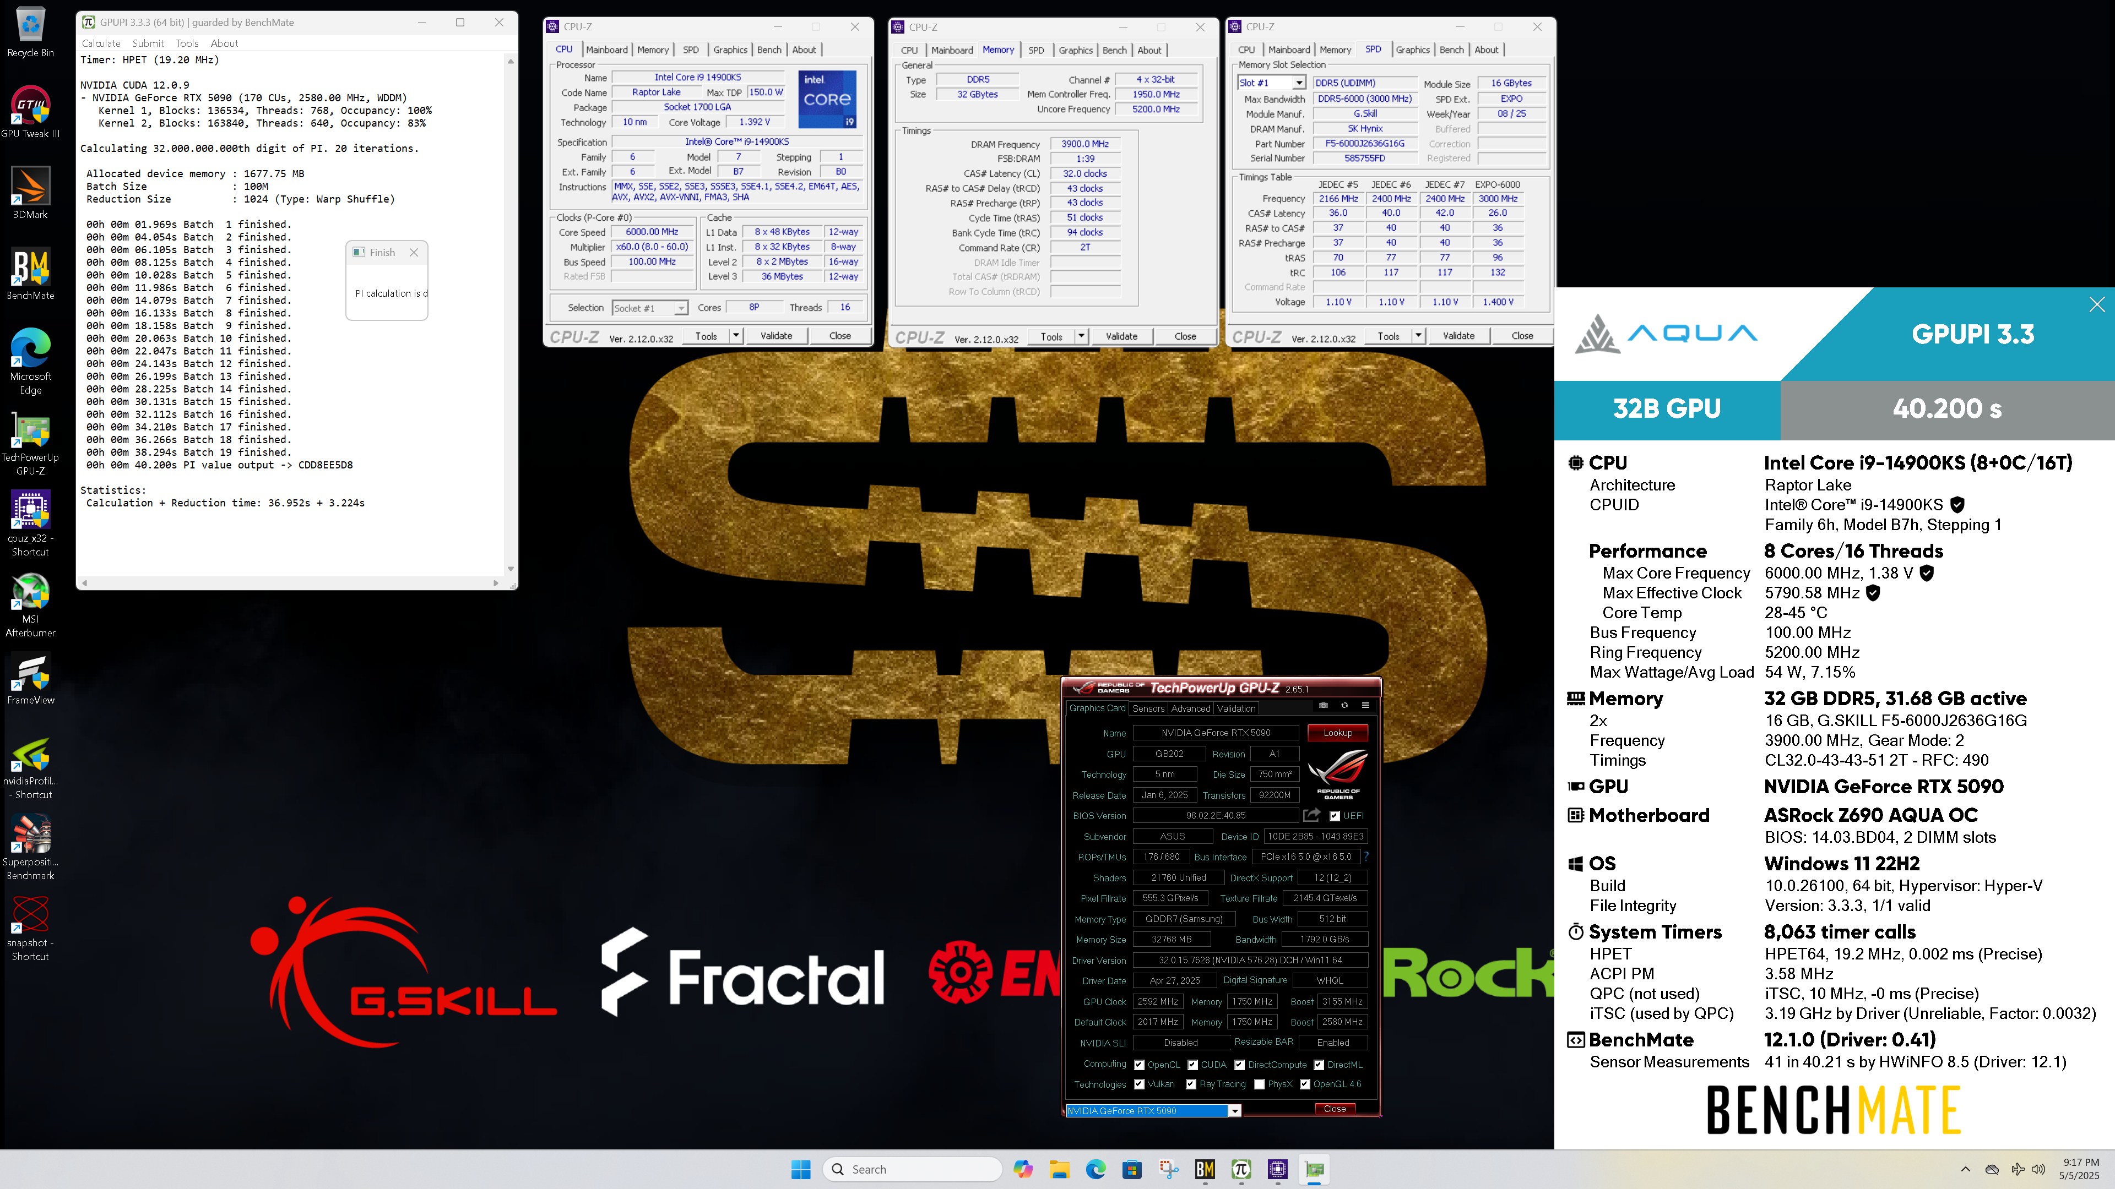Switch to Sensors tab in GPU-Z

pos(1148,708)
